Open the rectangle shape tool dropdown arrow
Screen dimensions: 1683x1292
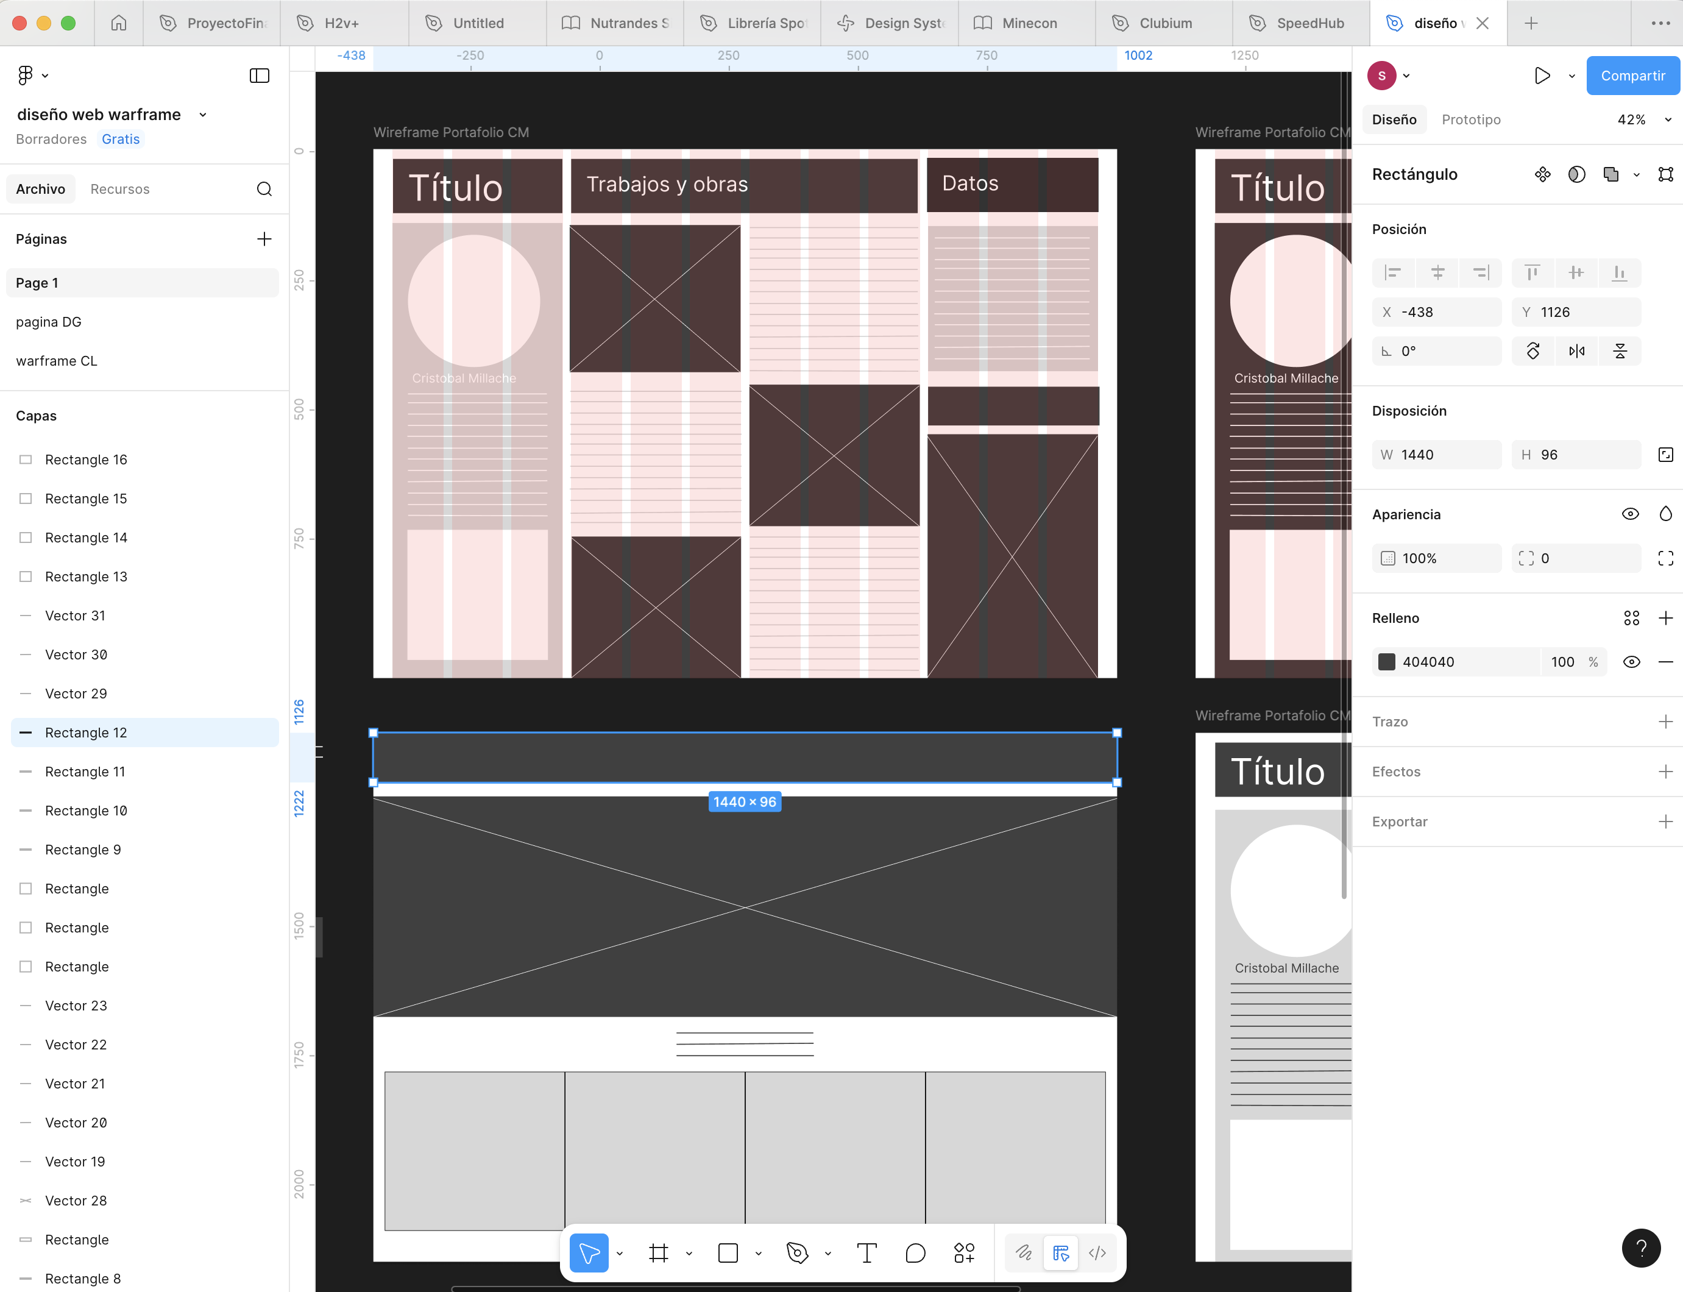point(758,1254)
